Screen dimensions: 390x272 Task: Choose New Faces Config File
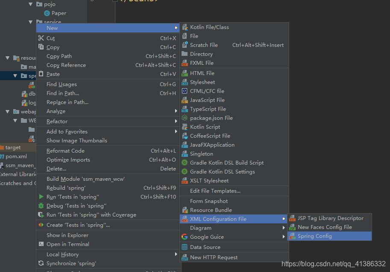(x=330, y=227)
